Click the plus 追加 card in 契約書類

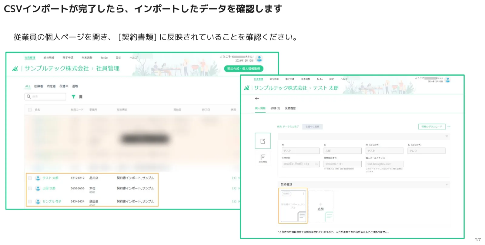pos(321,206)
